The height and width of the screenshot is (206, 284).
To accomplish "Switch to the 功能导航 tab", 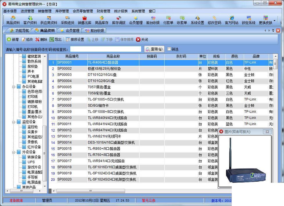I will click(19, 31).
